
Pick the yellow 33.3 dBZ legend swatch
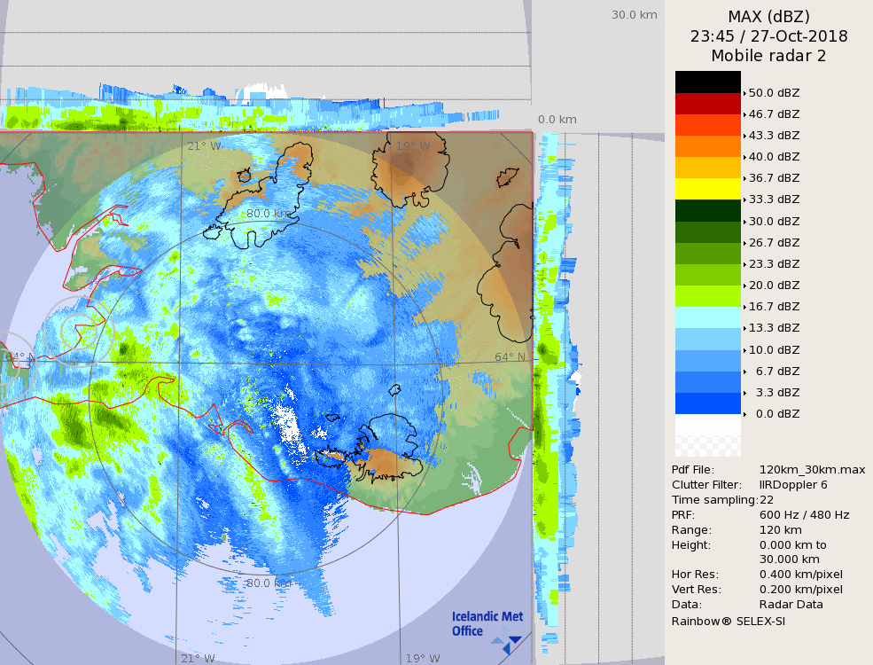(x=707, y=189)
